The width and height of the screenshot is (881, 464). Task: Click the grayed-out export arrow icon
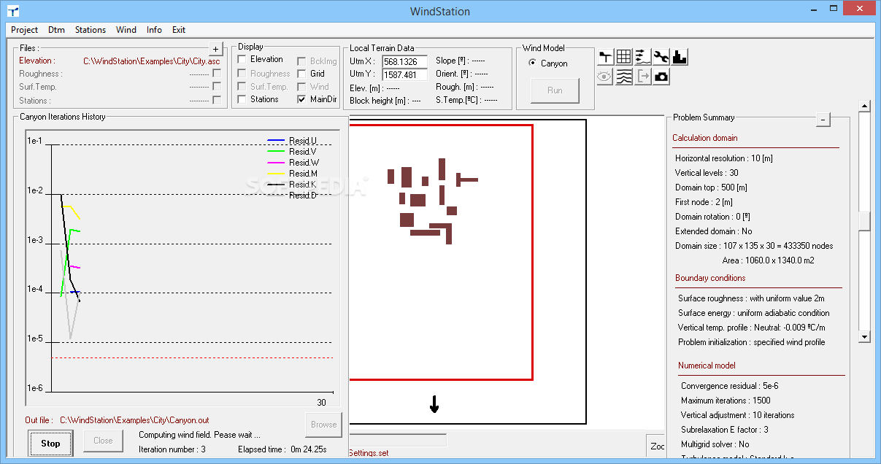coord(643,77)
